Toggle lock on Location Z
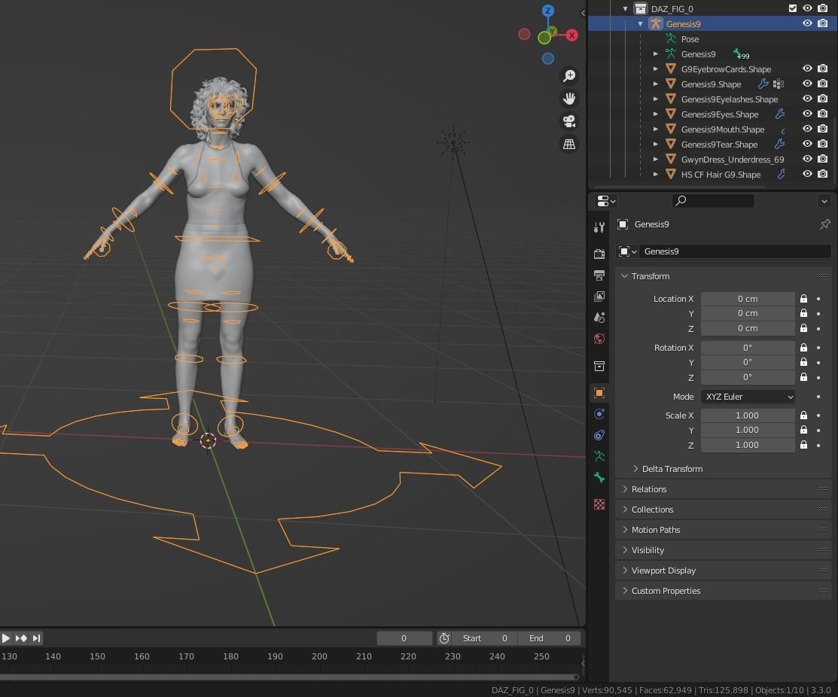 pyautogui.click(x=803, y=328)
